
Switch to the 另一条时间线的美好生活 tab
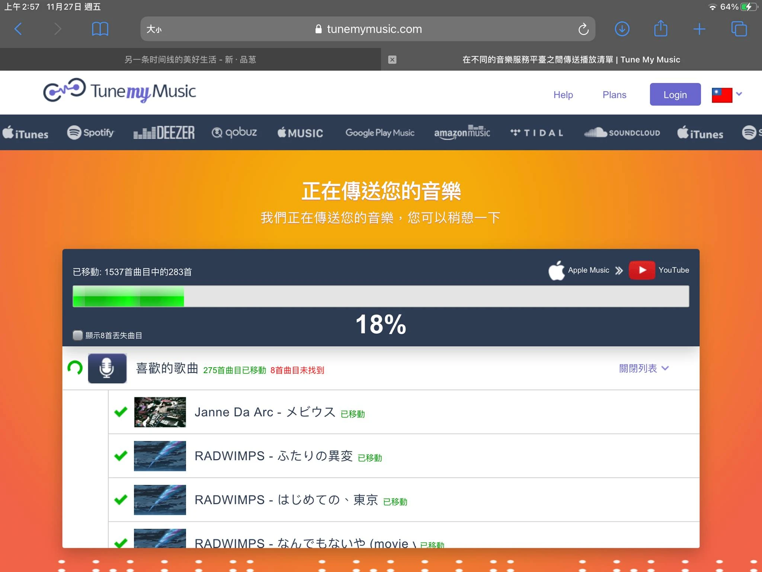(x=190, y=60)
